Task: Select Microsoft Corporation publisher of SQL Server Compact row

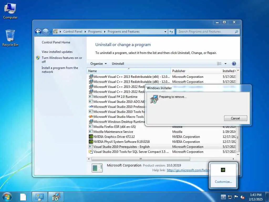Action: point(188,152)
